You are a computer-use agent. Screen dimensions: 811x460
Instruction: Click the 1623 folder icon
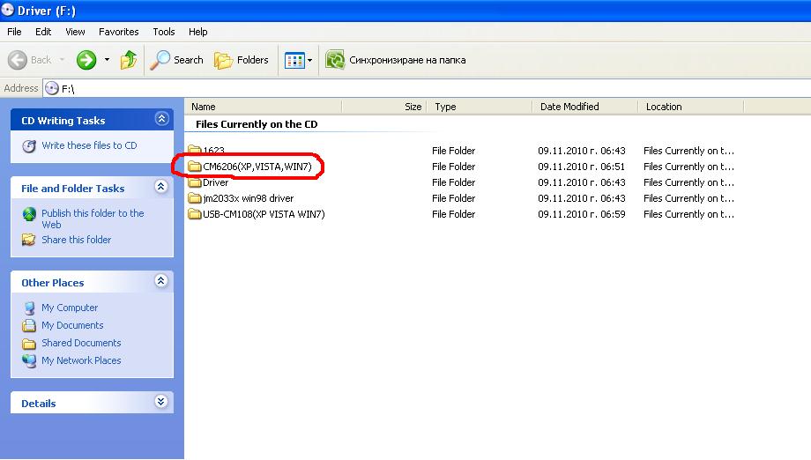[x=195, y=151]
